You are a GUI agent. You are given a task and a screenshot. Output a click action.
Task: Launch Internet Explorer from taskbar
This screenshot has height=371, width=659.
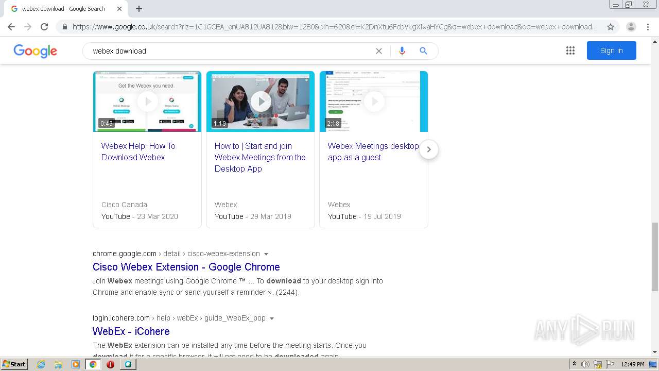[41, 364]
